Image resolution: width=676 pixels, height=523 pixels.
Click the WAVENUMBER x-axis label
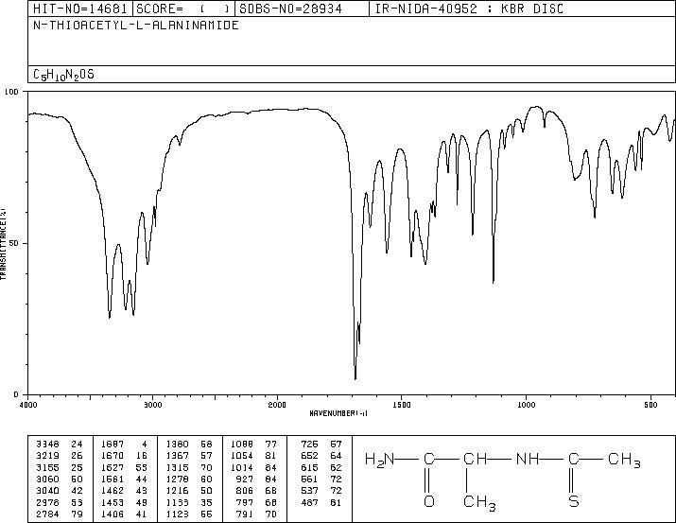338,413
